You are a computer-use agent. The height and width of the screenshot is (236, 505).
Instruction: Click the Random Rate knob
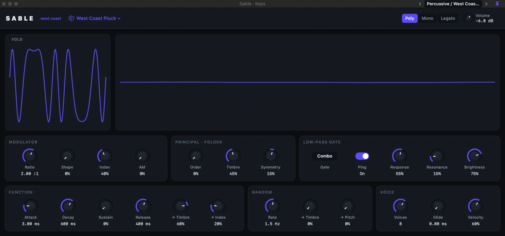[272, 206]
